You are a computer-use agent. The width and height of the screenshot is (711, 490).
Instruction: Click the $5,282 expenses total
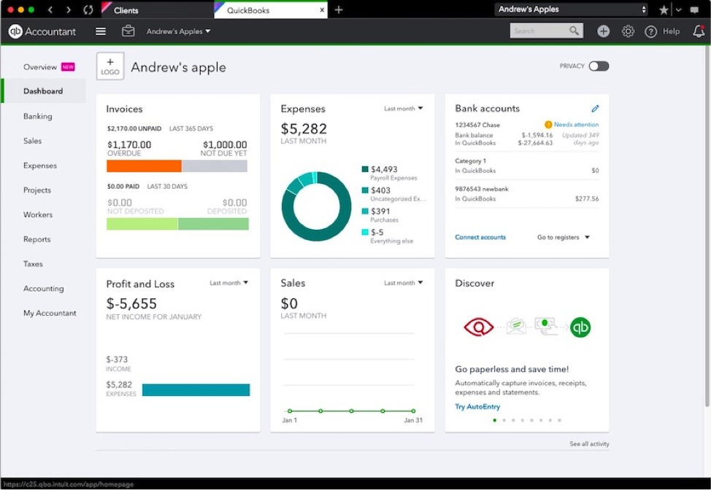point(304,129)
